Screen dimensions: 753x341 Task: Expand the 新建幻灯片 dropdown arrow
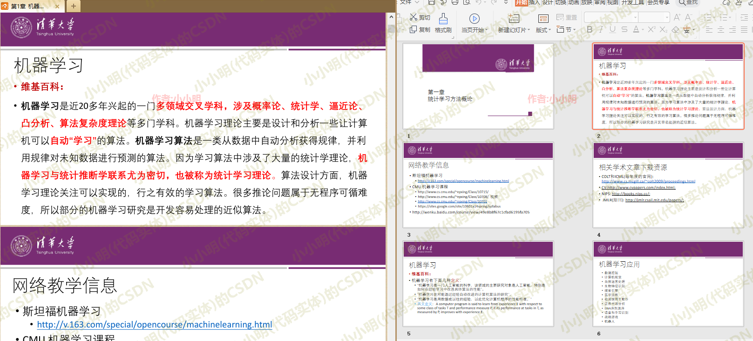point(529,30)
